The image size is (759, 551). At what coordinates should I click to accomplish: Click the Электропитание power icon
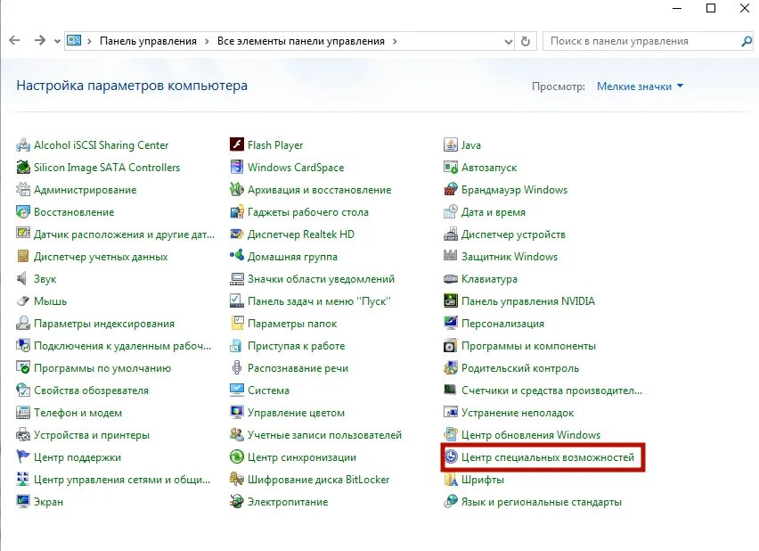(x=237, y=502)
